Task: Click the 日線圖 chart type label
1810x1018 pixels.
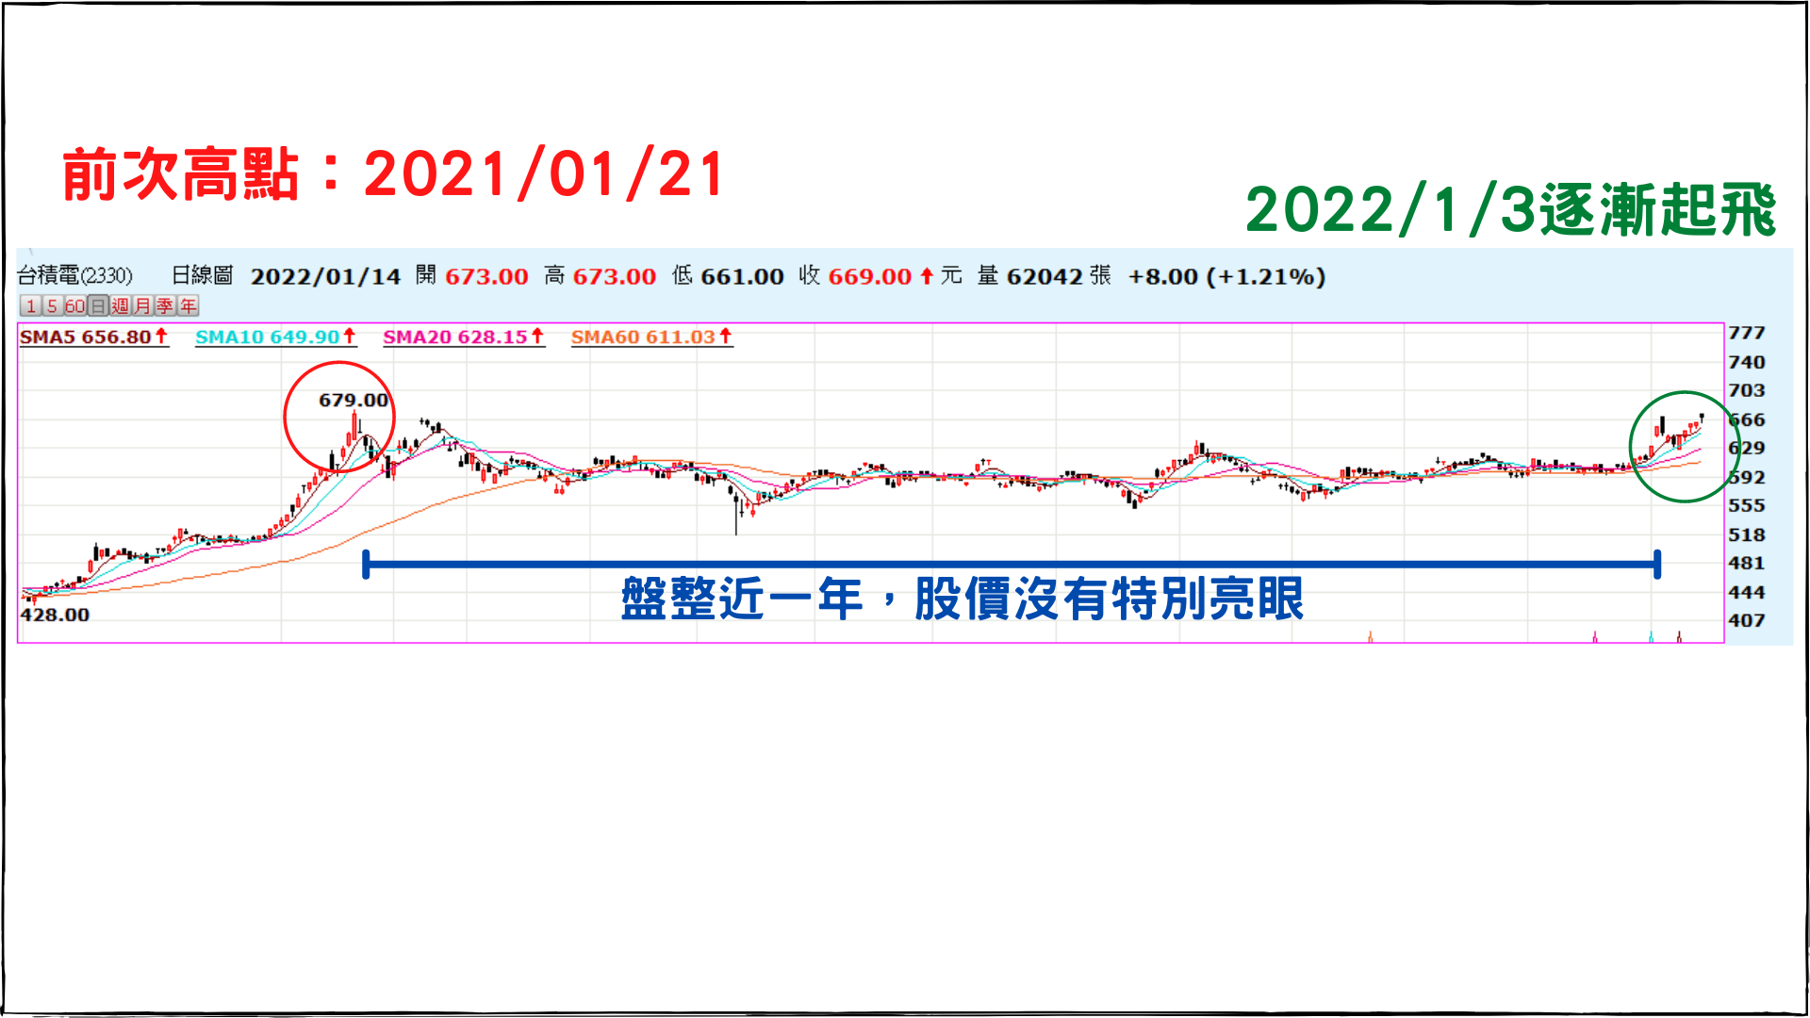Action: point(202,276)
